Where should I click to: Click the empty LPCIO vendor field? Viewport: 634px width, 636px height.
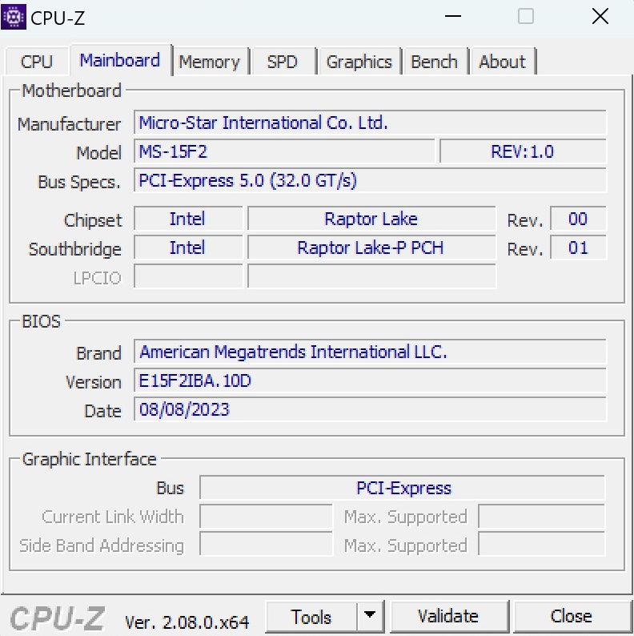click(x=188, y=276)
